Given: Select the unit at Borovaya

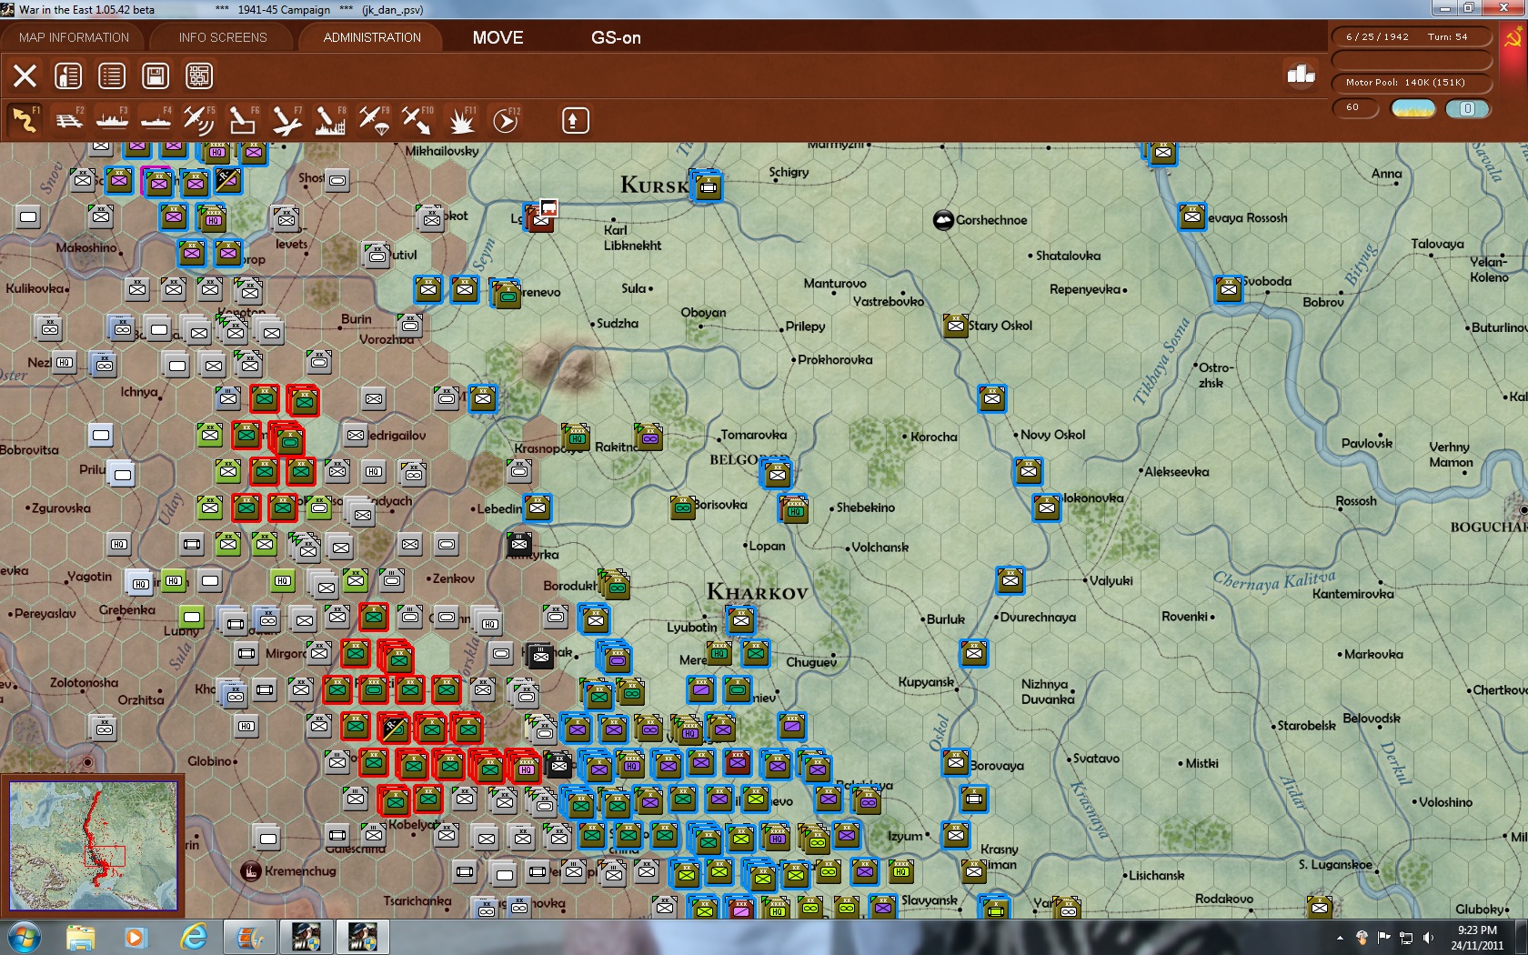Looking at the screenshot, I should 955,763.
